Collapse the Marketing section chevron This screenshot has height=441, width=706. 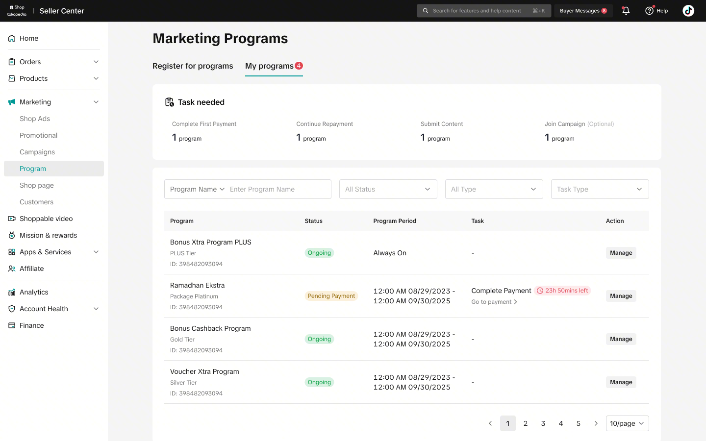click(96, 102)
